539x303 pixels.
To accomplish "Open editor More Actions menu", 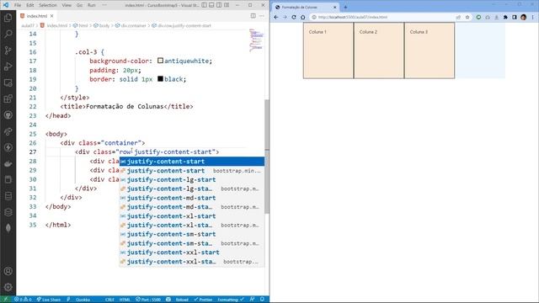I will [x=262, y=16].
